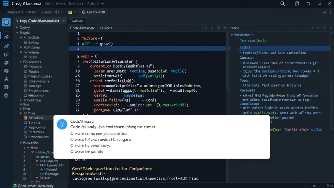The image size is (334, 188).
Task: Click the chat window icon in title bar
Action: pos(319,3)
